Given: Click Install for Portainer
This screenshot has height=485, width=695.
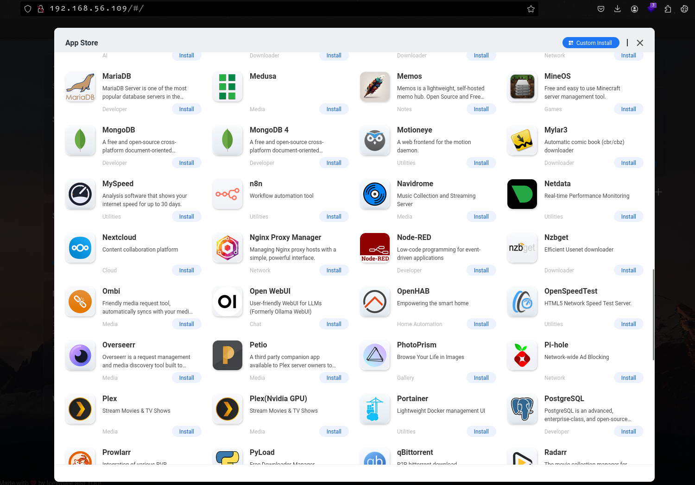Looking at the screenshot, I should (x=481, y=431).
